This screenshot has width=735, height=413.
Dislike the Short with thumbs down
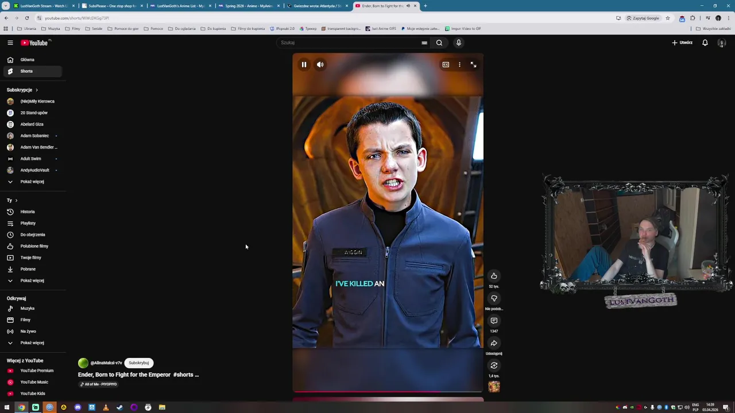(494, 298)
